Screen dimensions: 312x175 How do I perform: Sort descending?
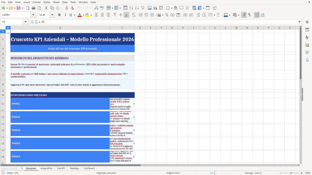(x=137, y=8)
